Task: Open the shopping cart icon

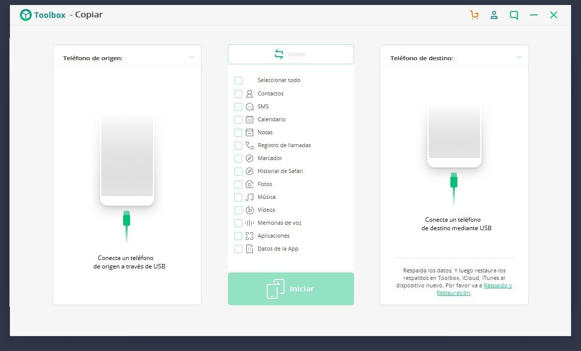Action: [474, 15]
